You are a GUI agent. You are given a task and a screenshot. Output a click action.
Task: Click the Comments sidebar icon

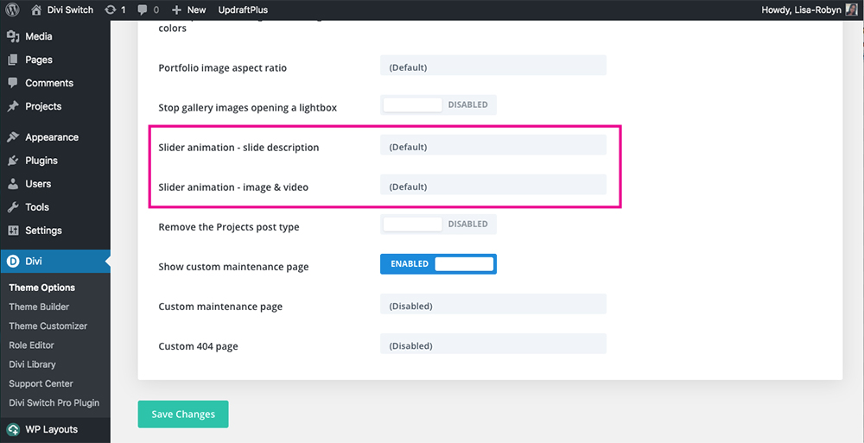coord(13,83)
